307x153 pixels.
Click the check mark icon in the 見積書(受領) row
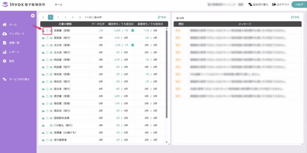tap(133, 31)
